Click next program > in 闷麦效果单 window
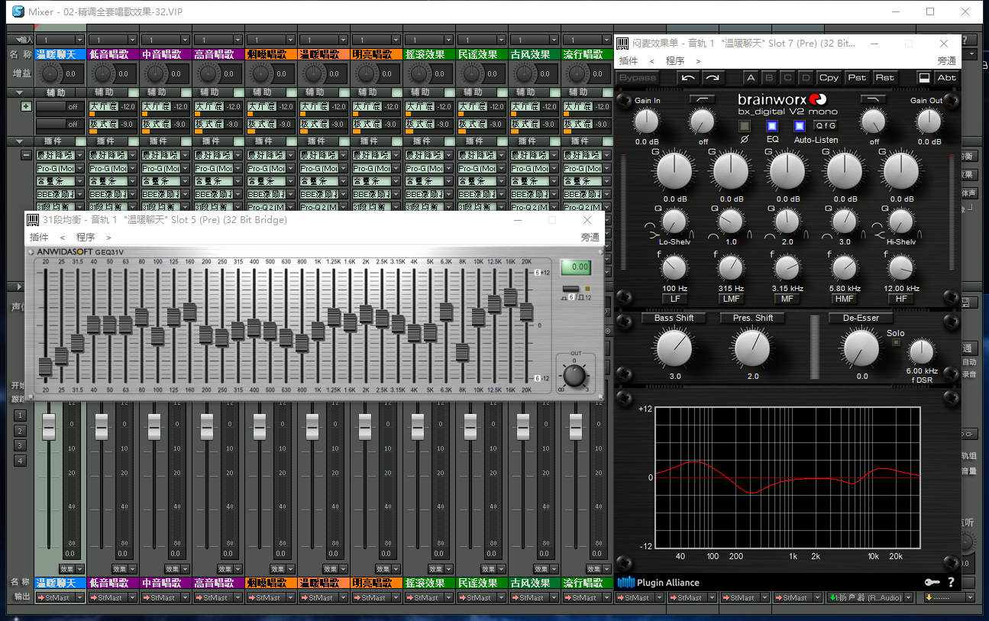989x621 pixels. [698, 61]
